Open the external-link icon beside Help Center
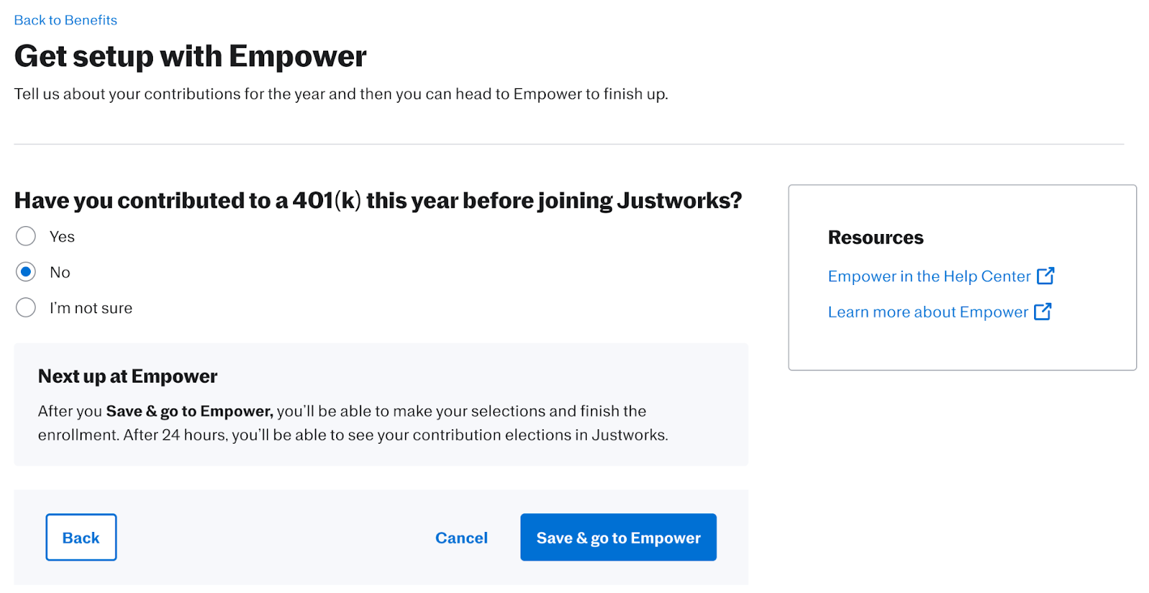Viewport: 1149px width, 593px height. (1045, 276)
